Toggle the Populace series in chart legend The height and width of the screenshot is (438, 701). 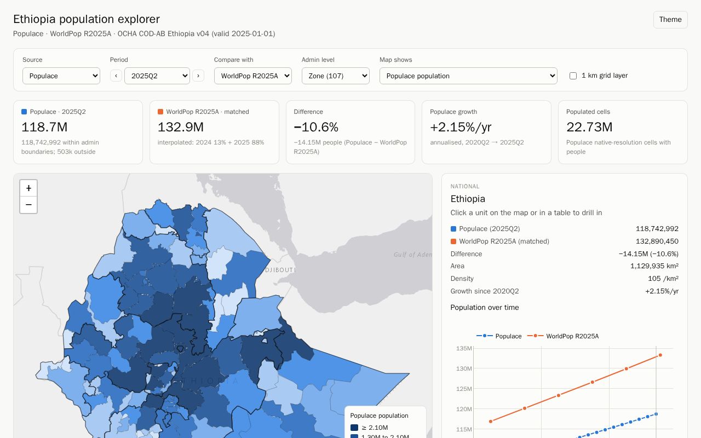(x=499, y=336)
